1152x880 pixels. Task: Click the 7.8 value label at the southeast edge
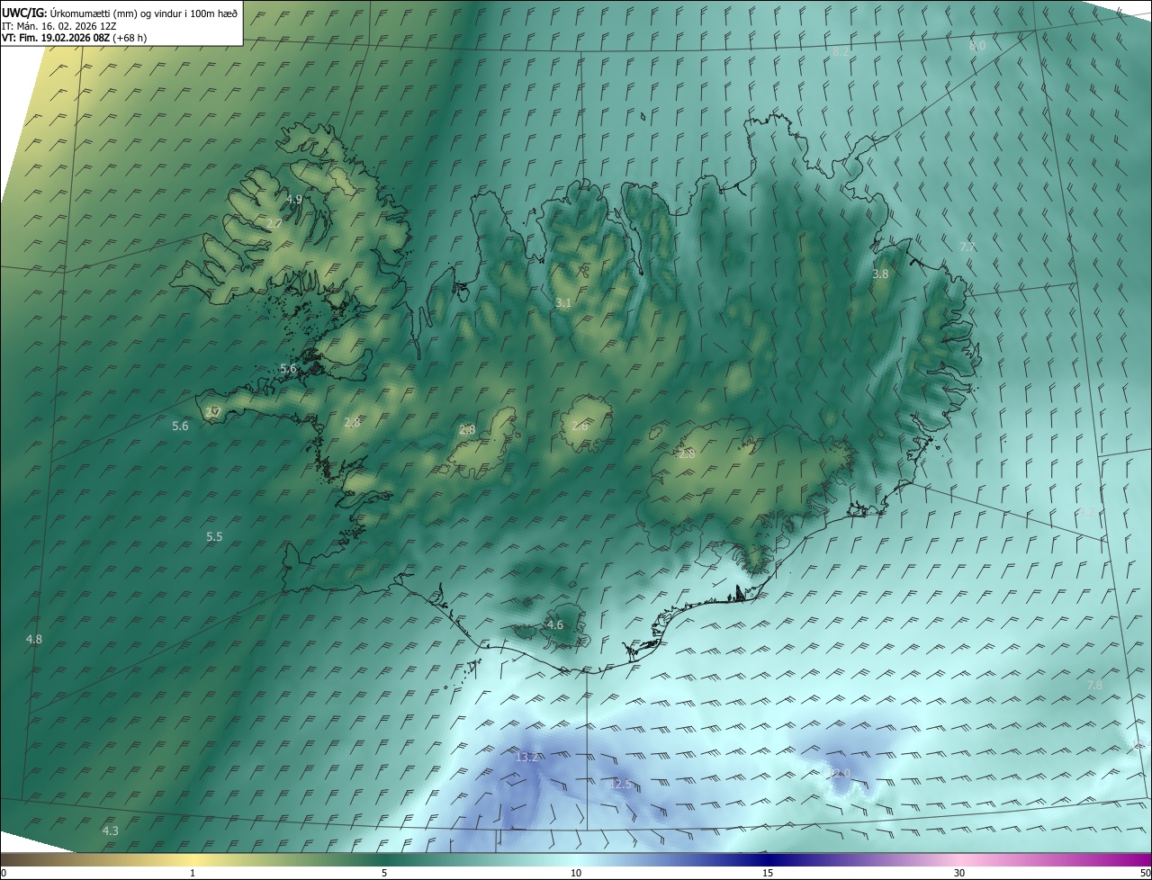click(x=1094, y=685)
